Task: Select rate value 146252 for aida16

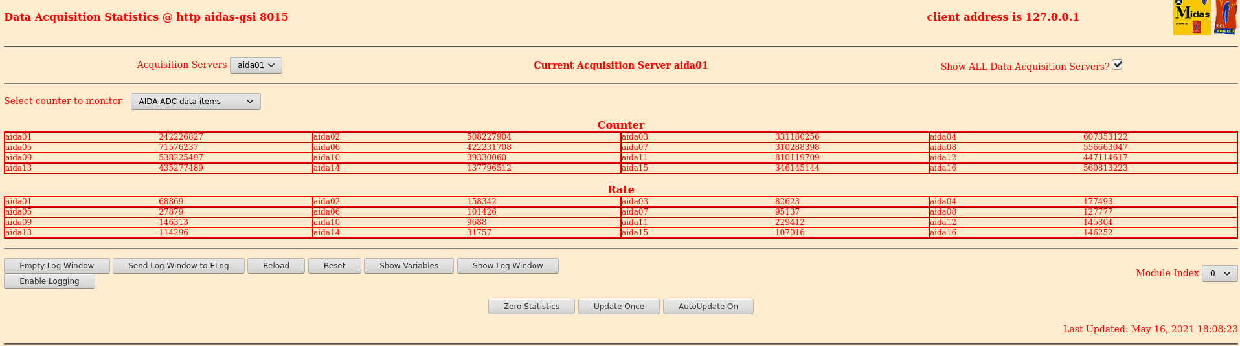Action: pyautogui.click(x=1098, y=233)
